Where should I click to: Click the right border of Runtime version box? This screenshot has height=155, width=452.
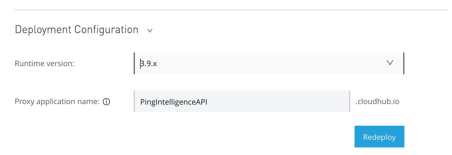coord(404,63)
